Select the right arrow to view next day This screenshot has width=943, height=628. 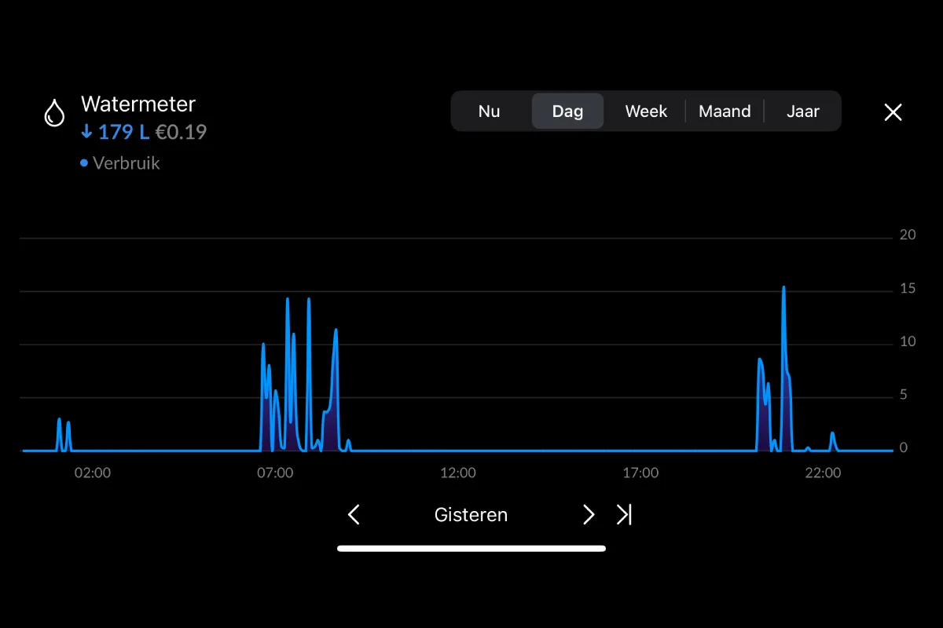tap(589, 515)
